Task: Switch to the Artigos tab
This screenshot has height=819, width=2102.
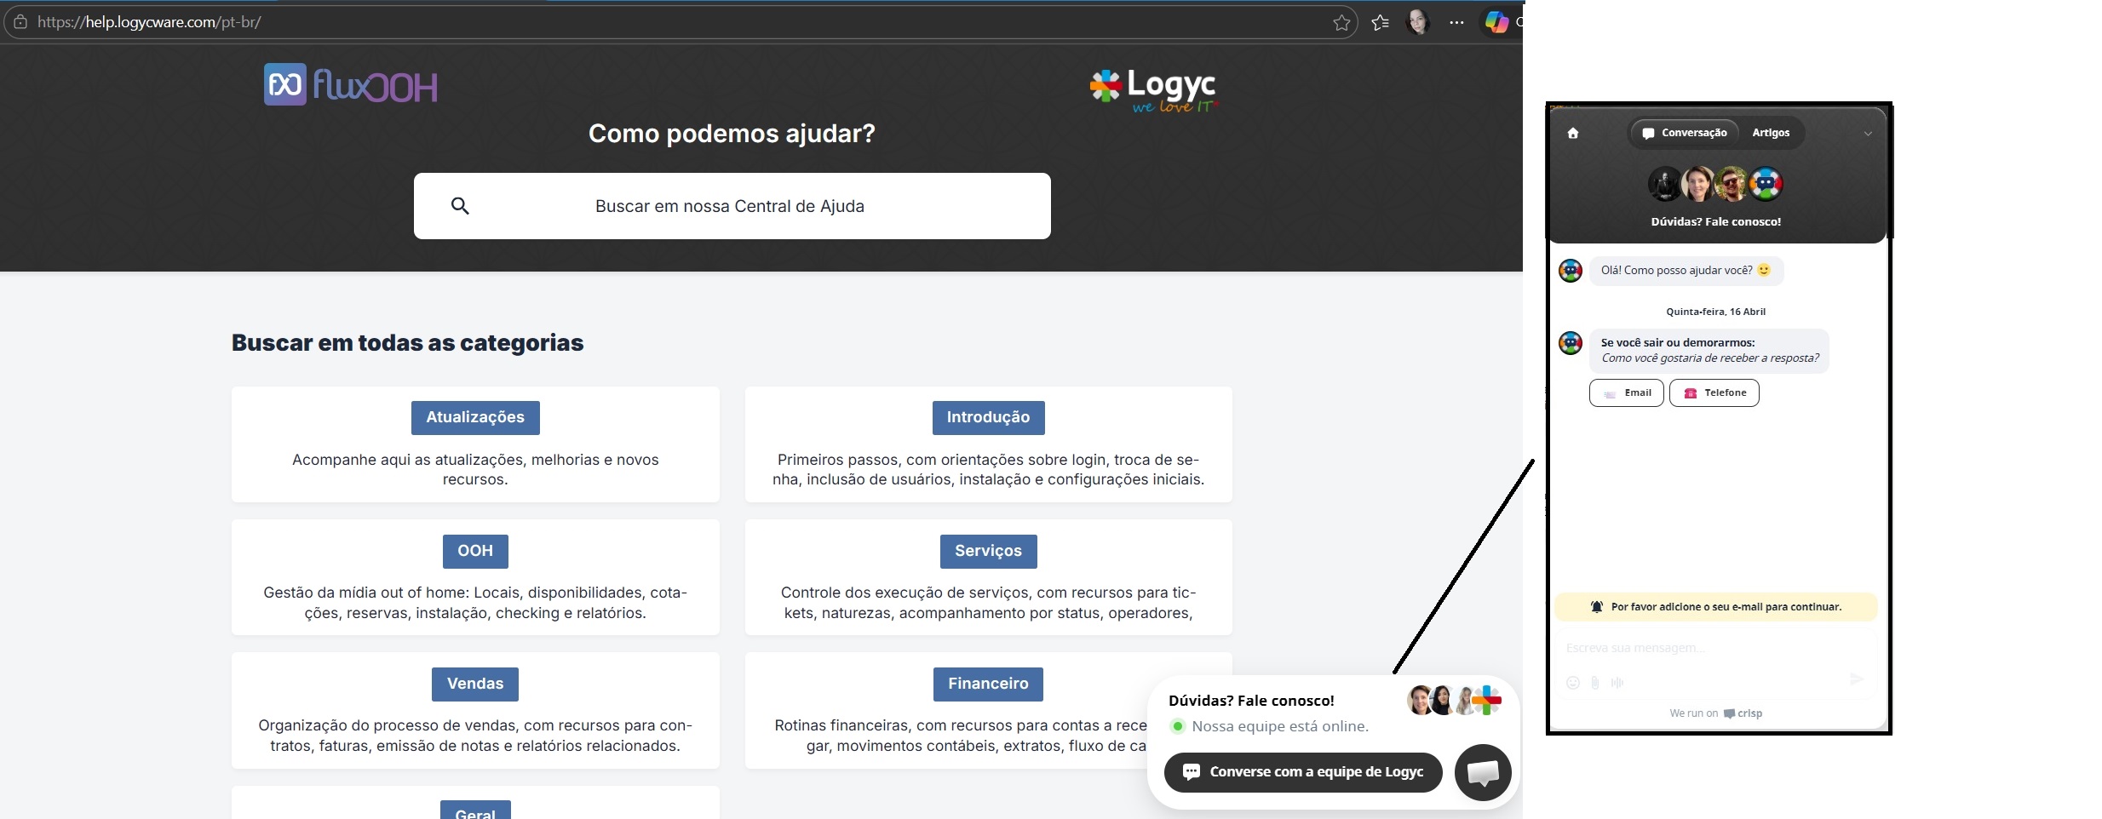Action: [1771, 133]
